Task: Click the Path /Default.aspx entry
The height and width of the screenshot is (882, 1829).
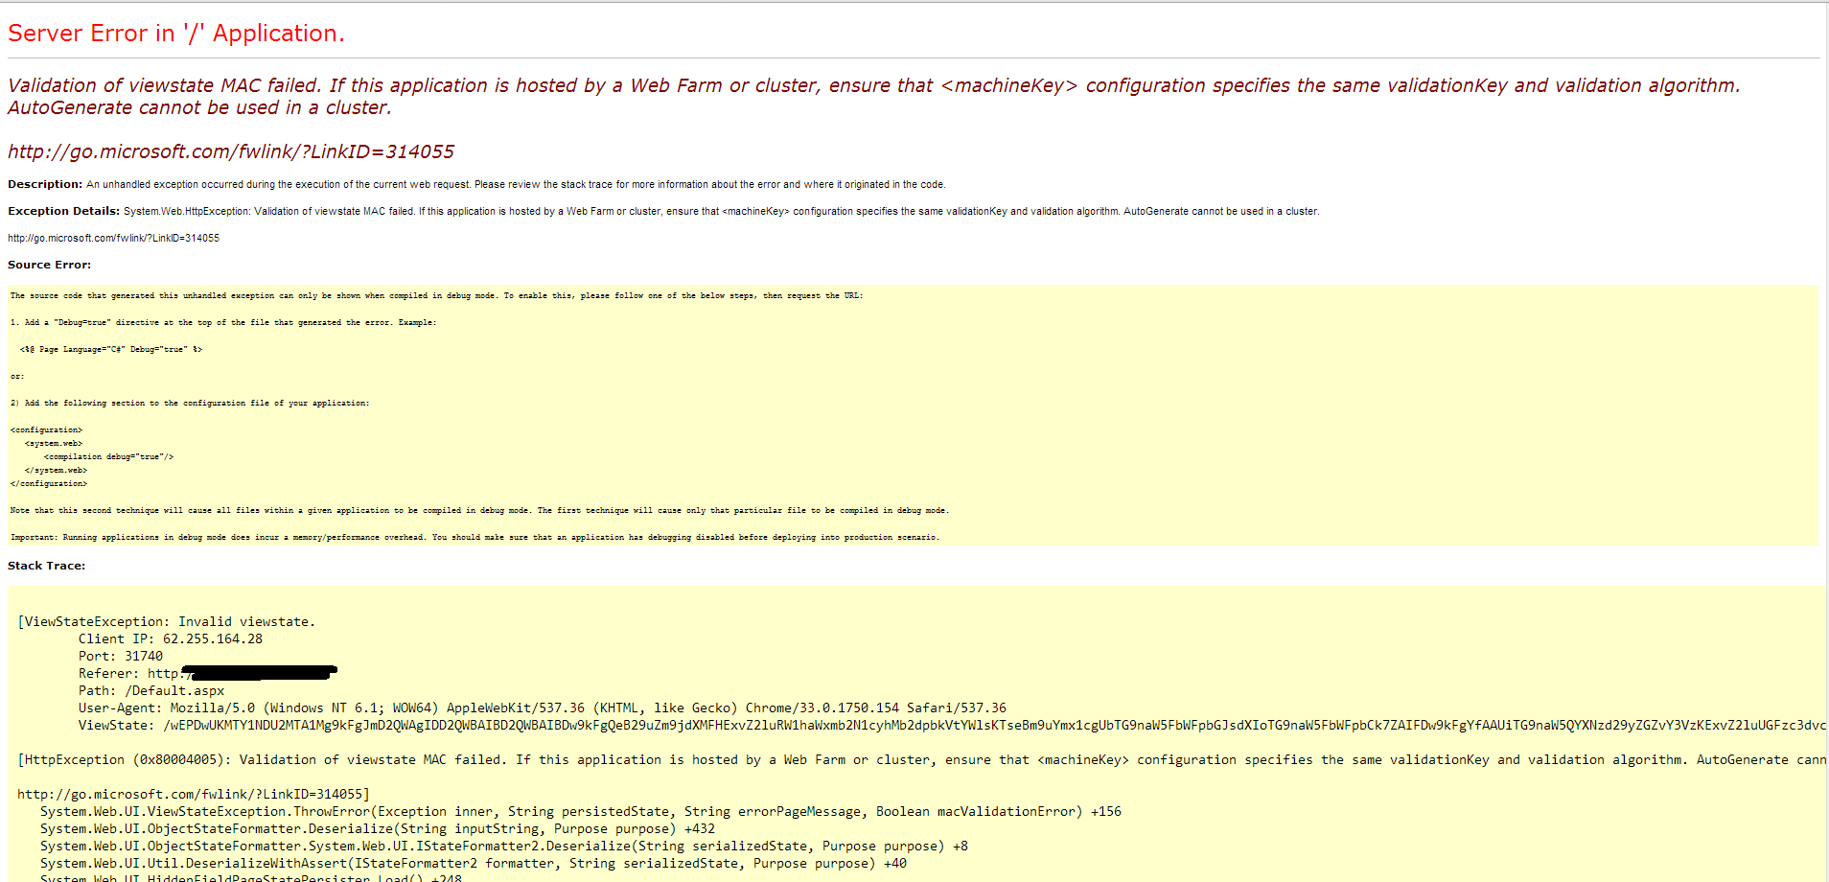Action: tap(150, 691)
